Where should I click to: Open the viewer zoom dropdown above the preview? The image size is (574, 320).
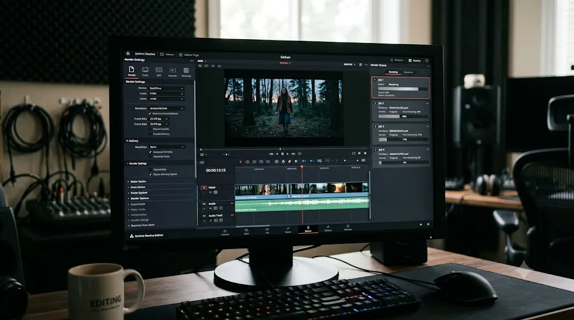click(349, 64)
